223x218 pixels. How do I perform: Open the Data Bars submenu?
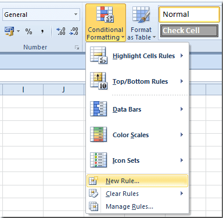pos(137,109)
